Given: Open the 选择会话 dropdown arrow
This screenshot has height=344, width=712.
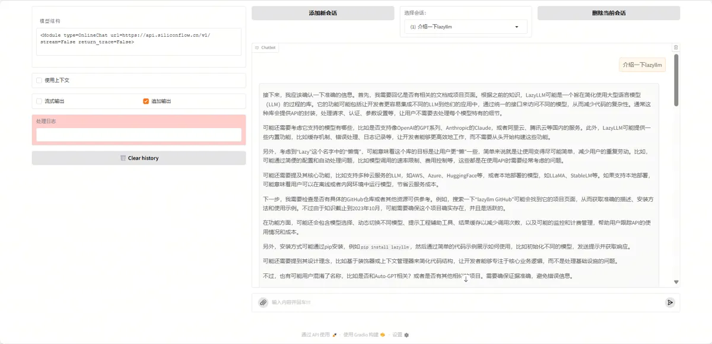Looking at the screenshot, I should coord(517,27).
